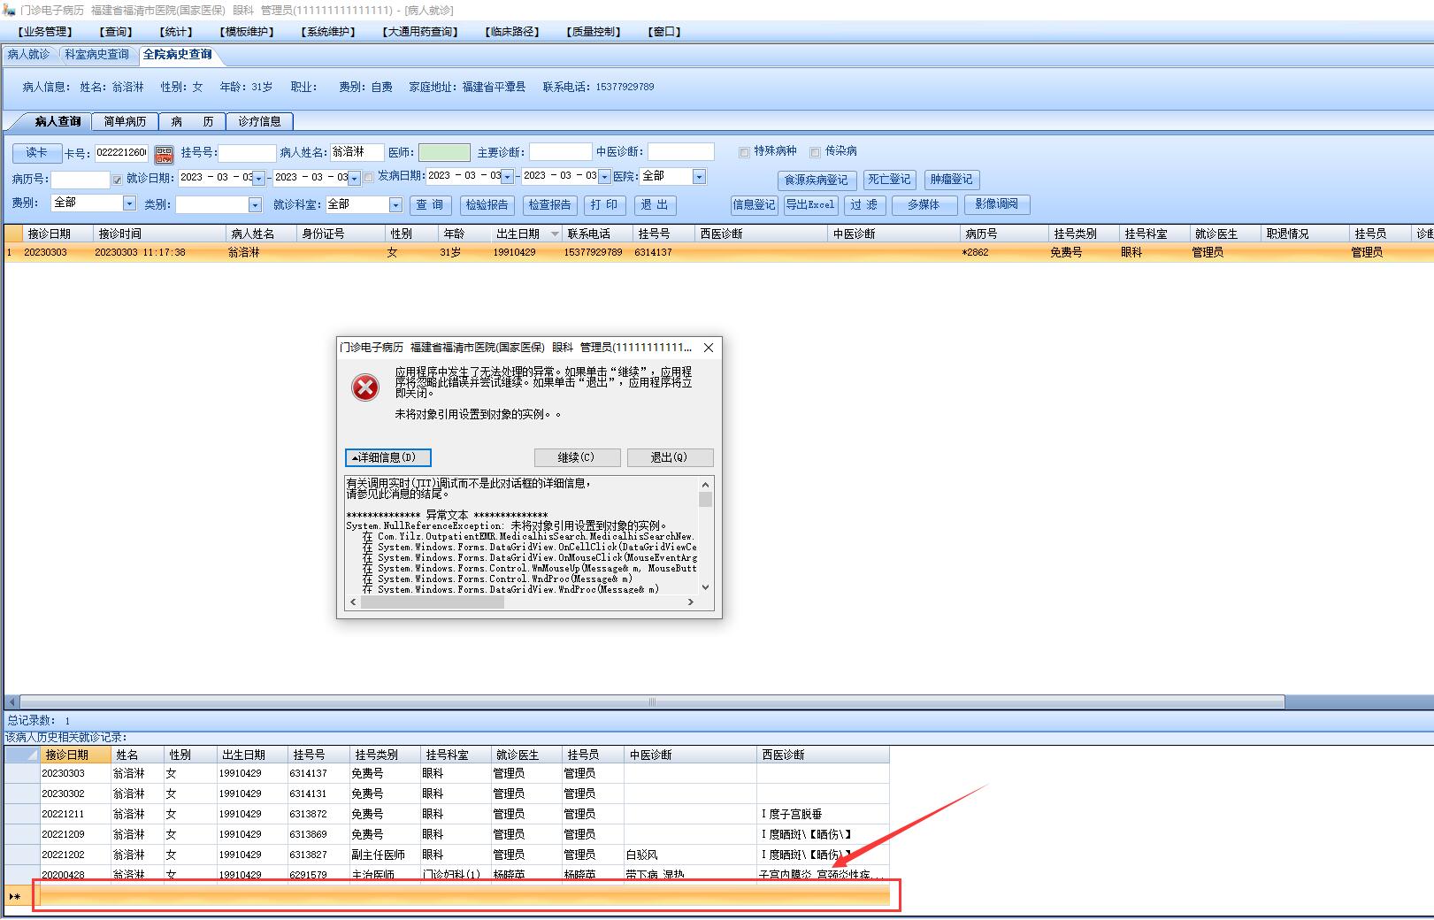This screenshot has height=920, width=1434.
Task: Expand the 就诊科室 dropdown
Action: point(395,205)
